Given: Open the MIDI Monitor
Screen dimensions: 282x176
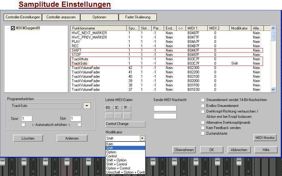Looking at the screenshot, I should pos(265,138).
